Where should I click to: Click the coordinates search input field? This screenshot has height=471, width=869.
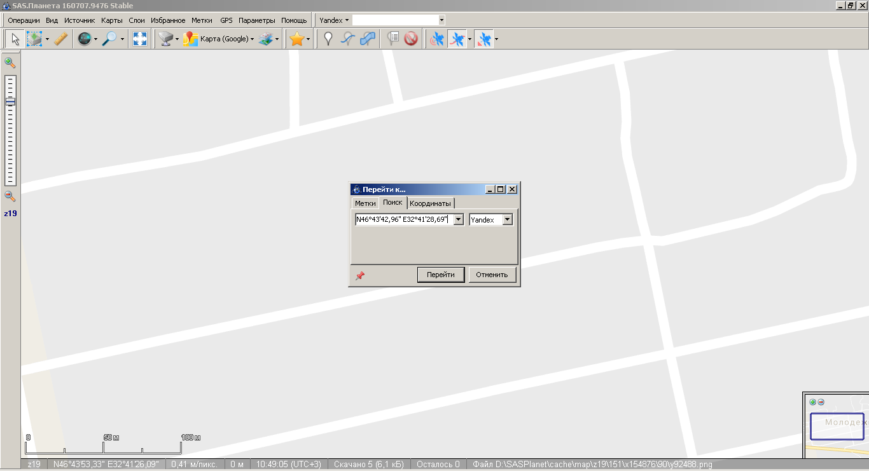pyautogui.click(x=403, y=219)
